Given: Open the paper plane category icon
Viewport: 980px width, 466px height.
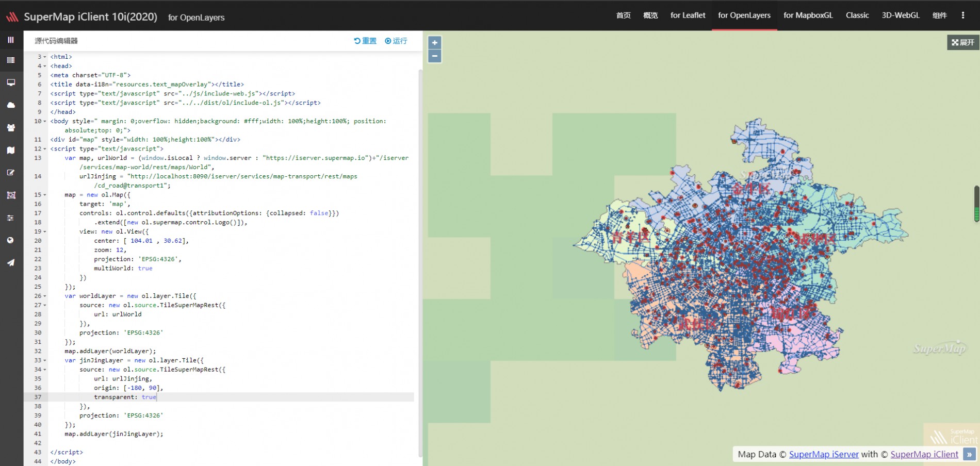Looking at the screenshot, I should pos(11,262).
